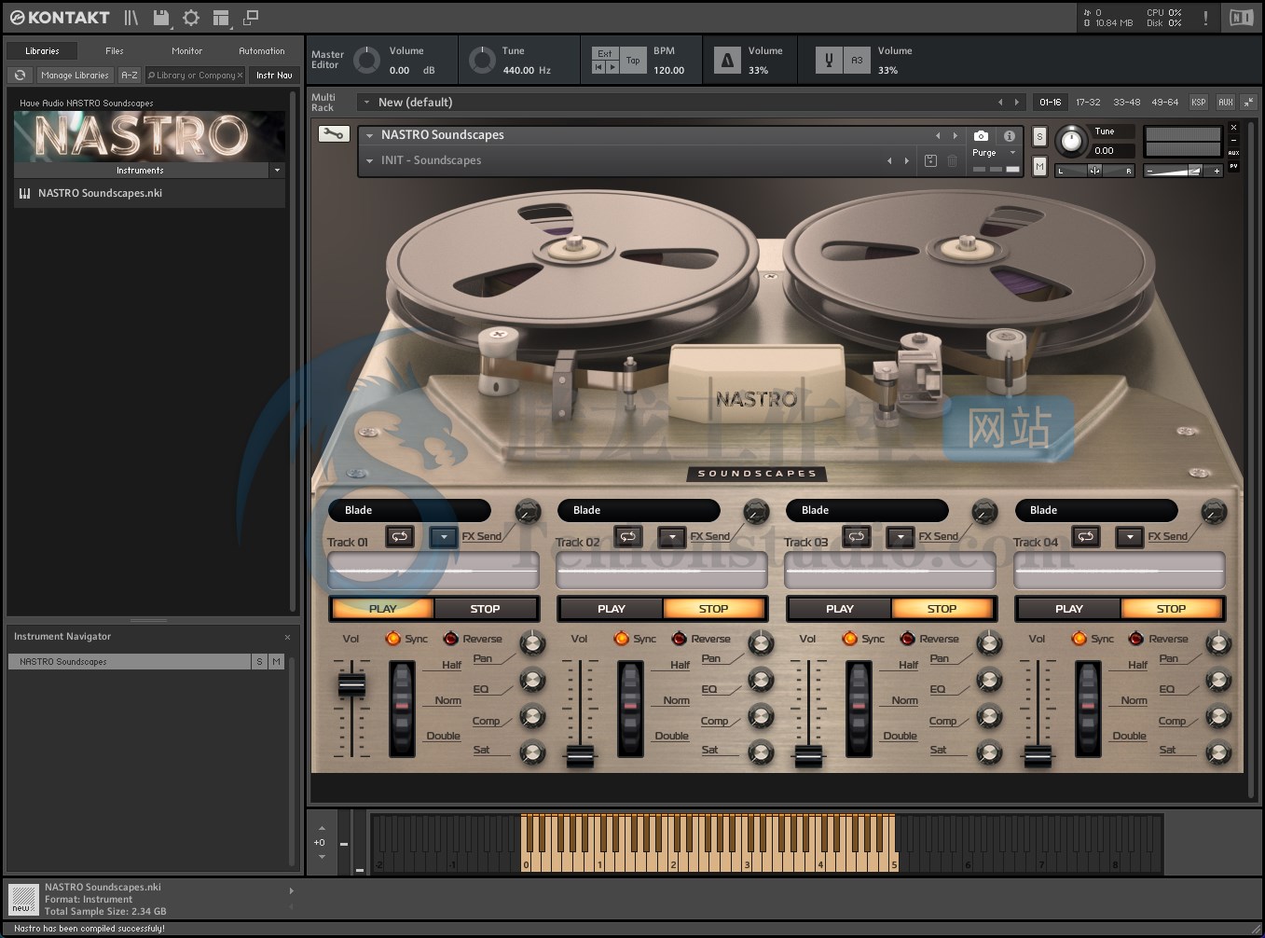Open instrument edit mode with wrench icon

[x=334, y=134]
